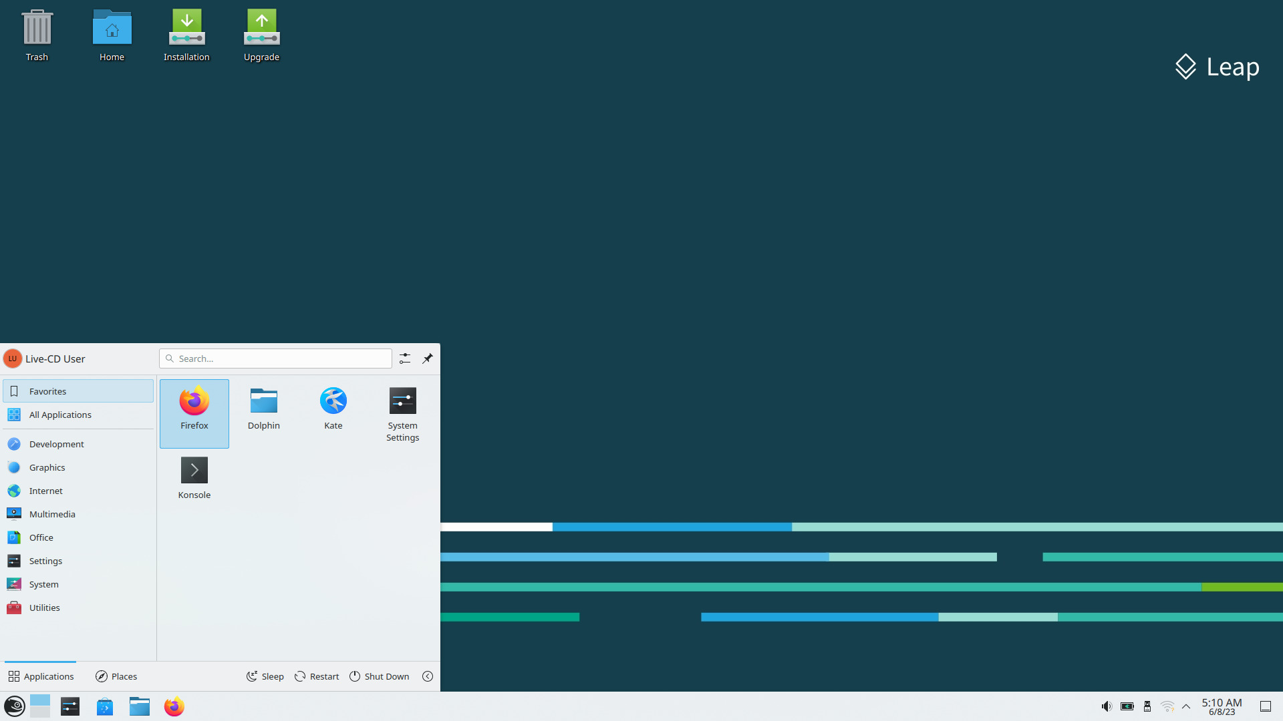
Task: Open the Utilities category
Action: click(78, 608)
